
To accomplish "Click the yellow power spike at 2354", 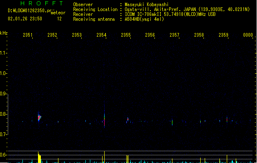I will 105,157.
